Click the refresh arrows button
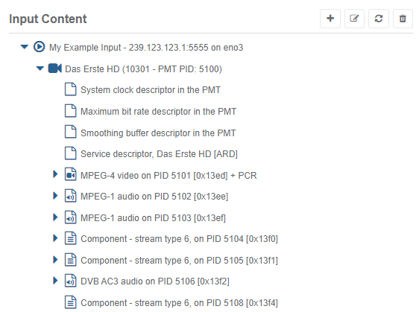 tap(379, 19)
